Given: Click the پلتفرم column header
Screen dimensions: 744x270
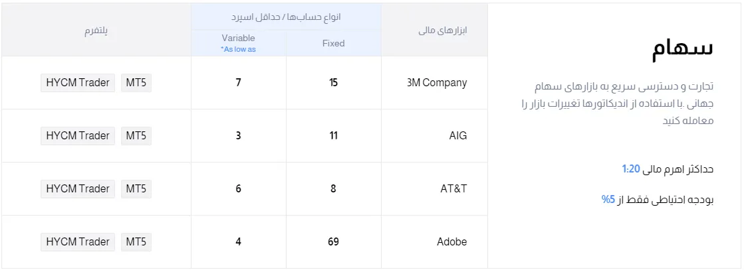Looking at the screenshot, I should 96,31.
